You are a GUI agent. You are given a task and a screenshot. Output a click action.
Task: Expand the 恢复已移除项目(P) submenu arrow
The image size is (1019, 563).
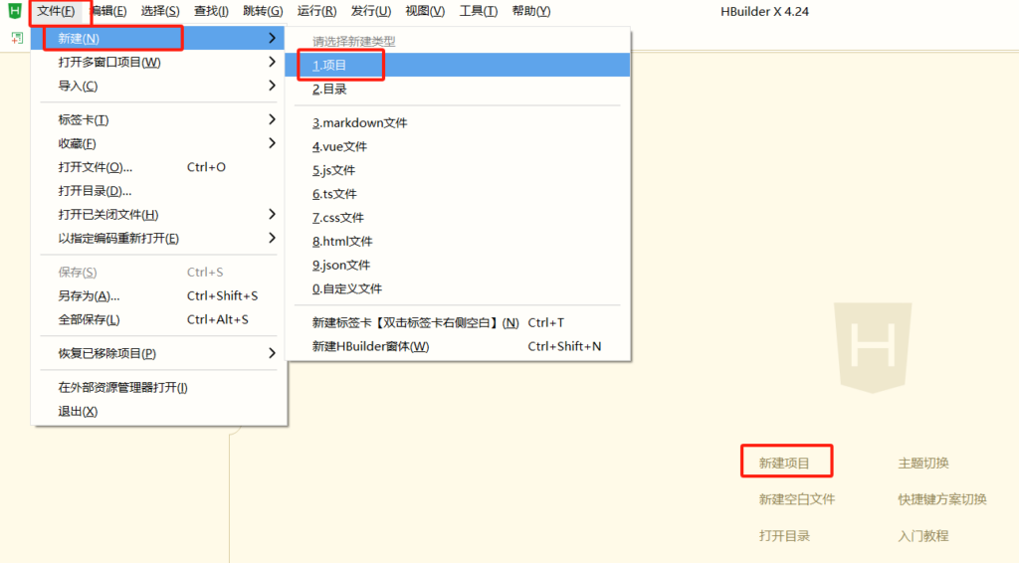[272, 353]
